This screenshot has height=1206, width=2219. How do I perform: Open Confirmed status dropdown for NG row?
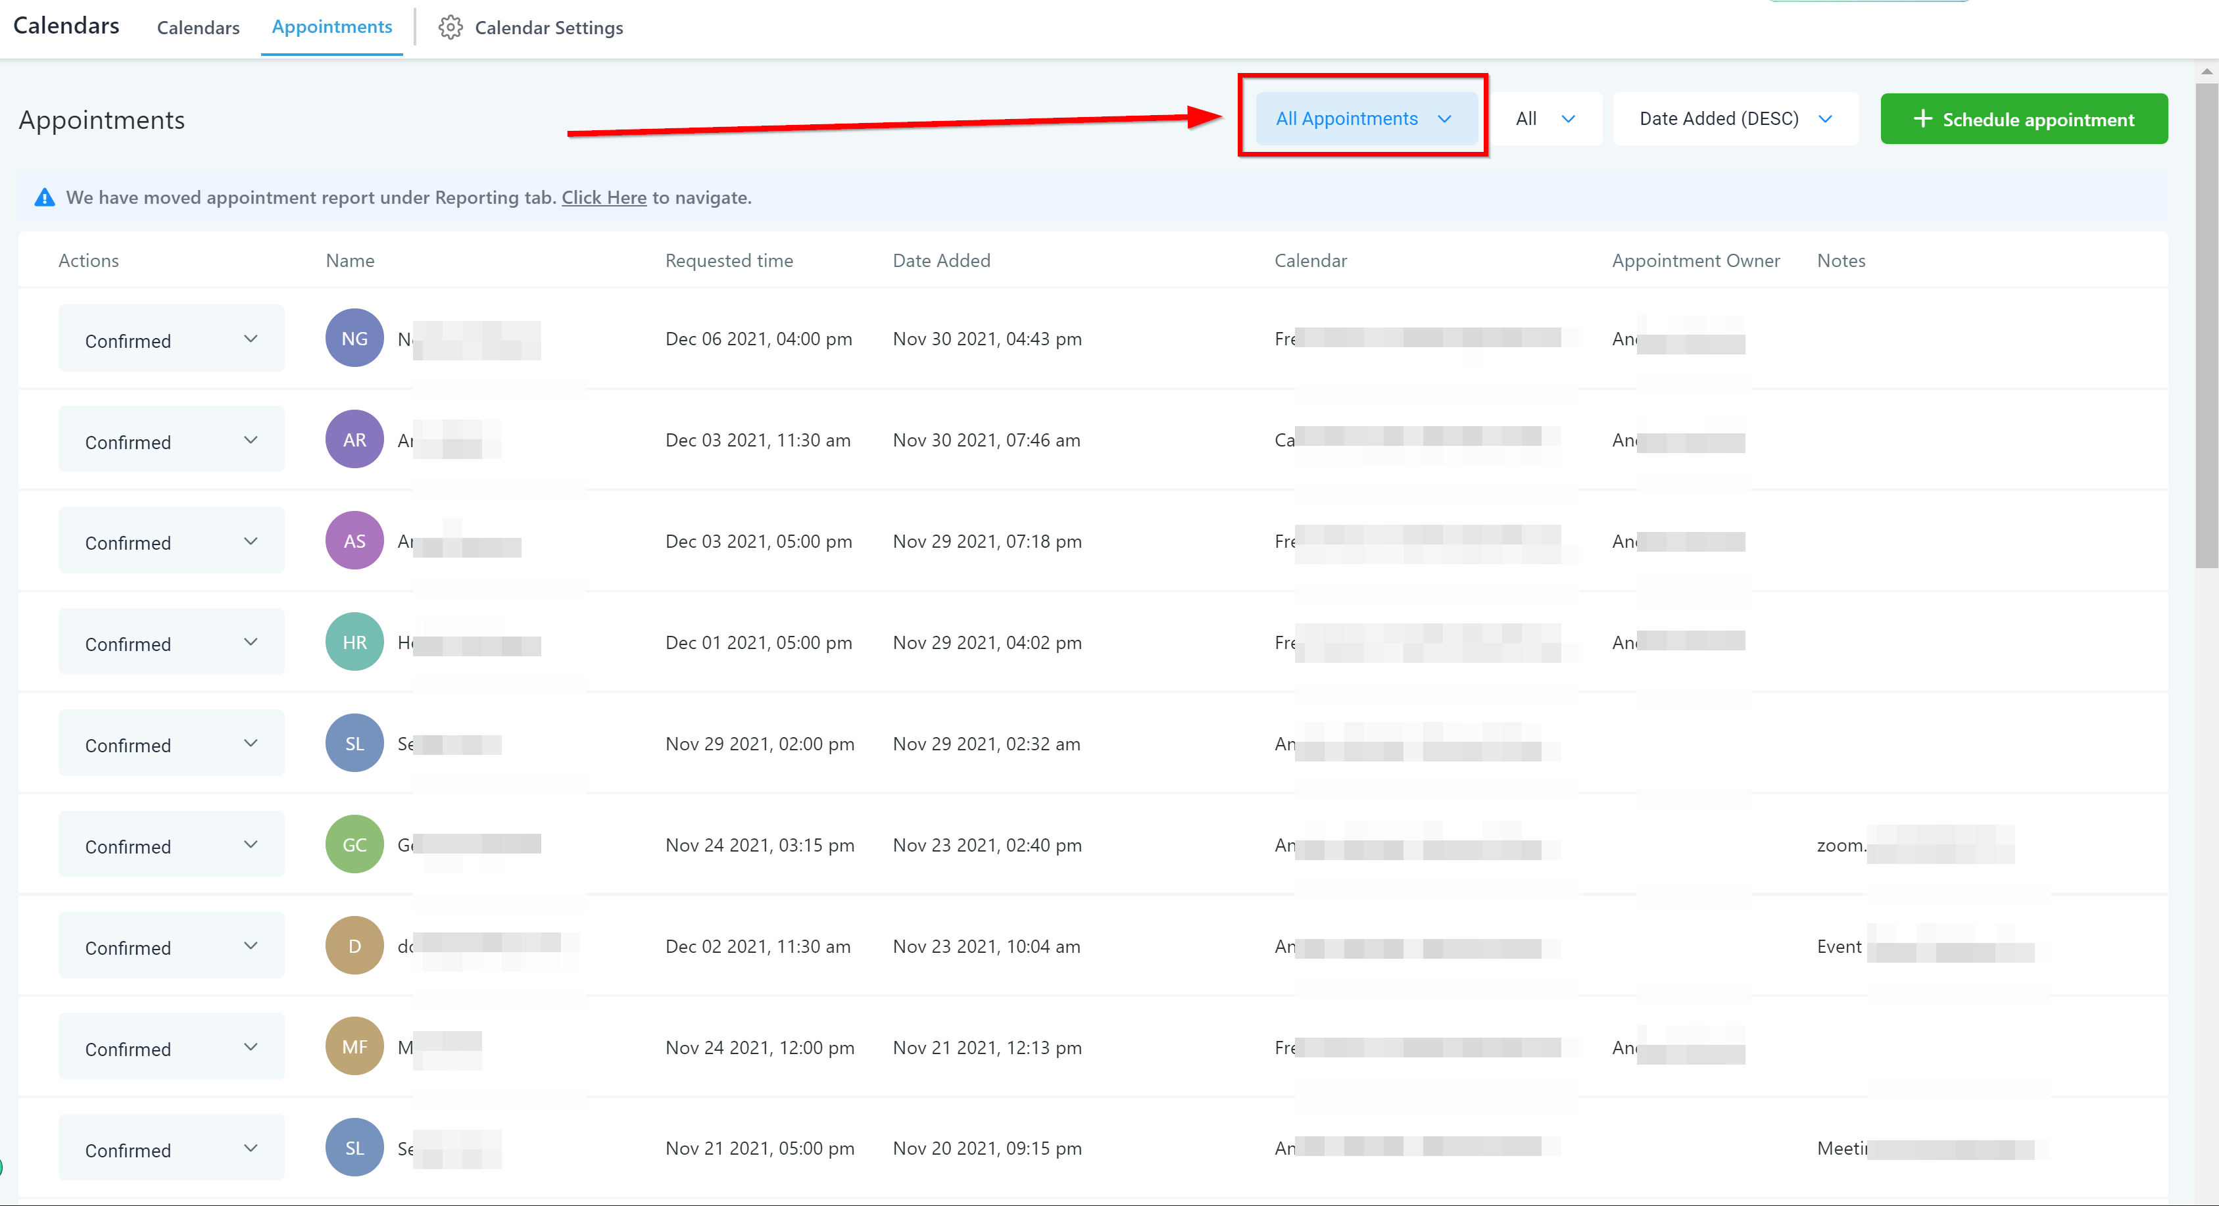170,339
